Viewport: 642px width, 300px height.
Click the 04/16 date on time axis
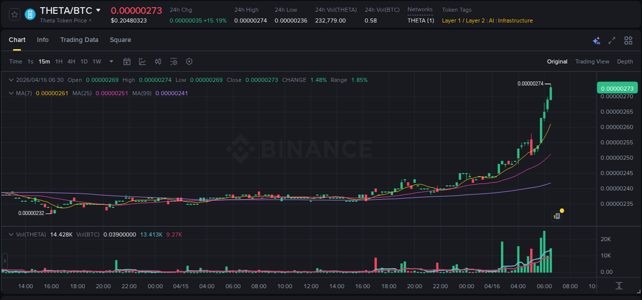[492, 286]
